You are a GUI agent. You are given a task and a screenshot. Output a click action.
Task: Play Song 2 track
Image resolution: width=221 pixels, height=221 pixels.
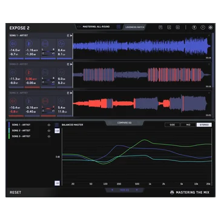[71, 64]
